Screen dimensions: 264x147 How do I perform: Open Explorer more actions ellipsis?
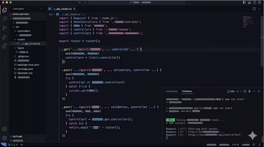[42, 9]
